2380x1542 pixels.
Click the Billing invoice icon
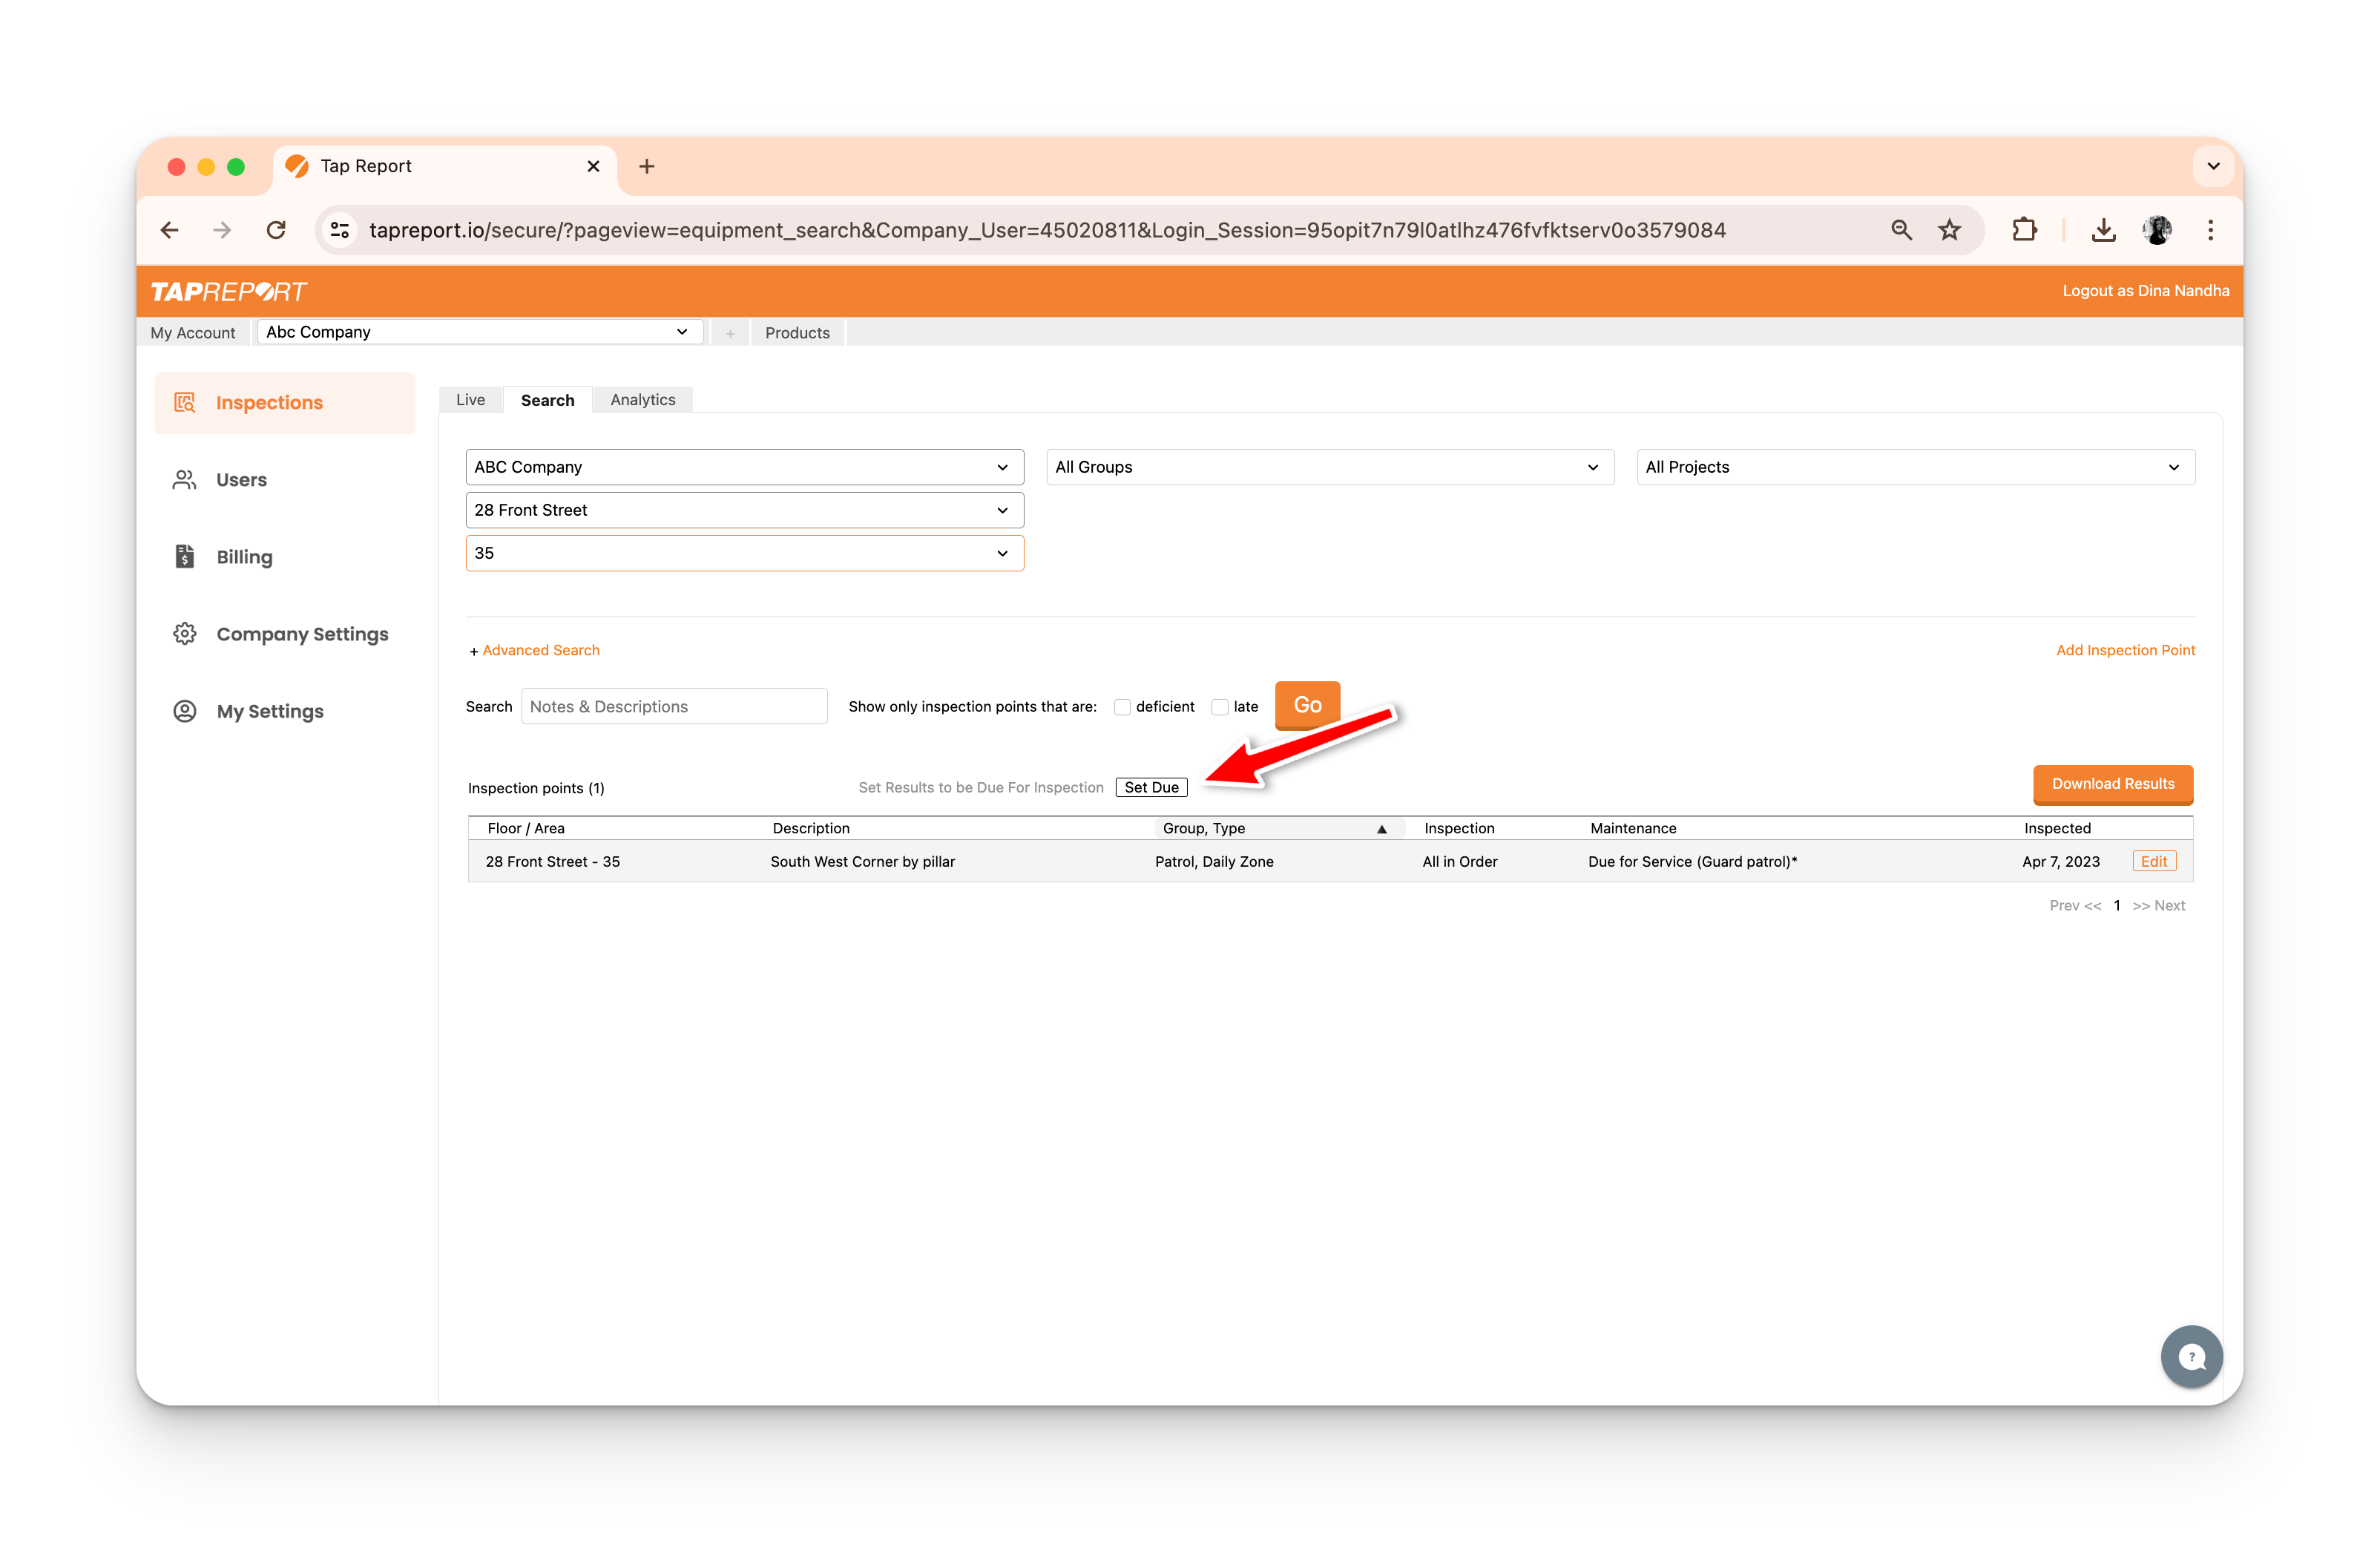pyautogui.click(x=185, y=557)
